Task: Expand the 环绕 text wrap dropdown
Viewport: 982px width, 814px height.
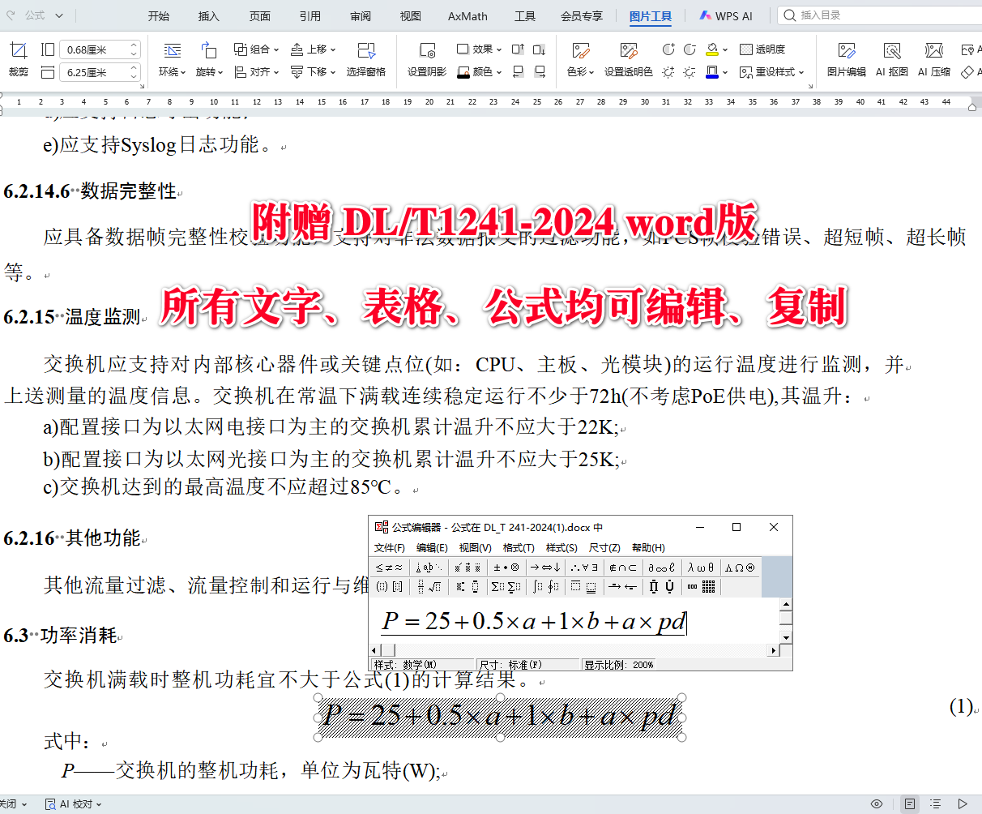Action: click(172, 71)
